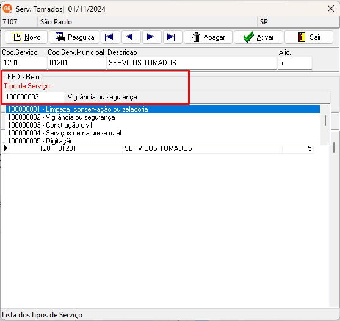Click the Apagar trash button
The height and width of the screenshot is (321, 340).
[208, 37]
